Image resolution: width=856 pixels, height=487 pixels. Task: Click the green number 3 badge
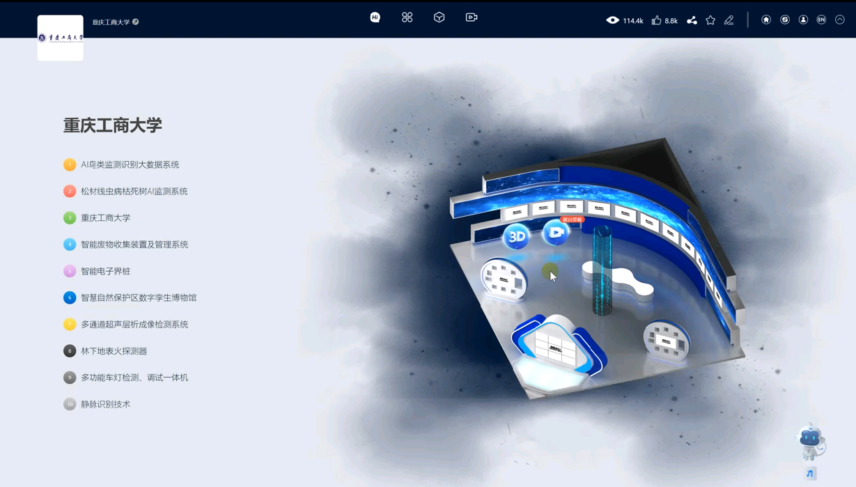point(70,218)
